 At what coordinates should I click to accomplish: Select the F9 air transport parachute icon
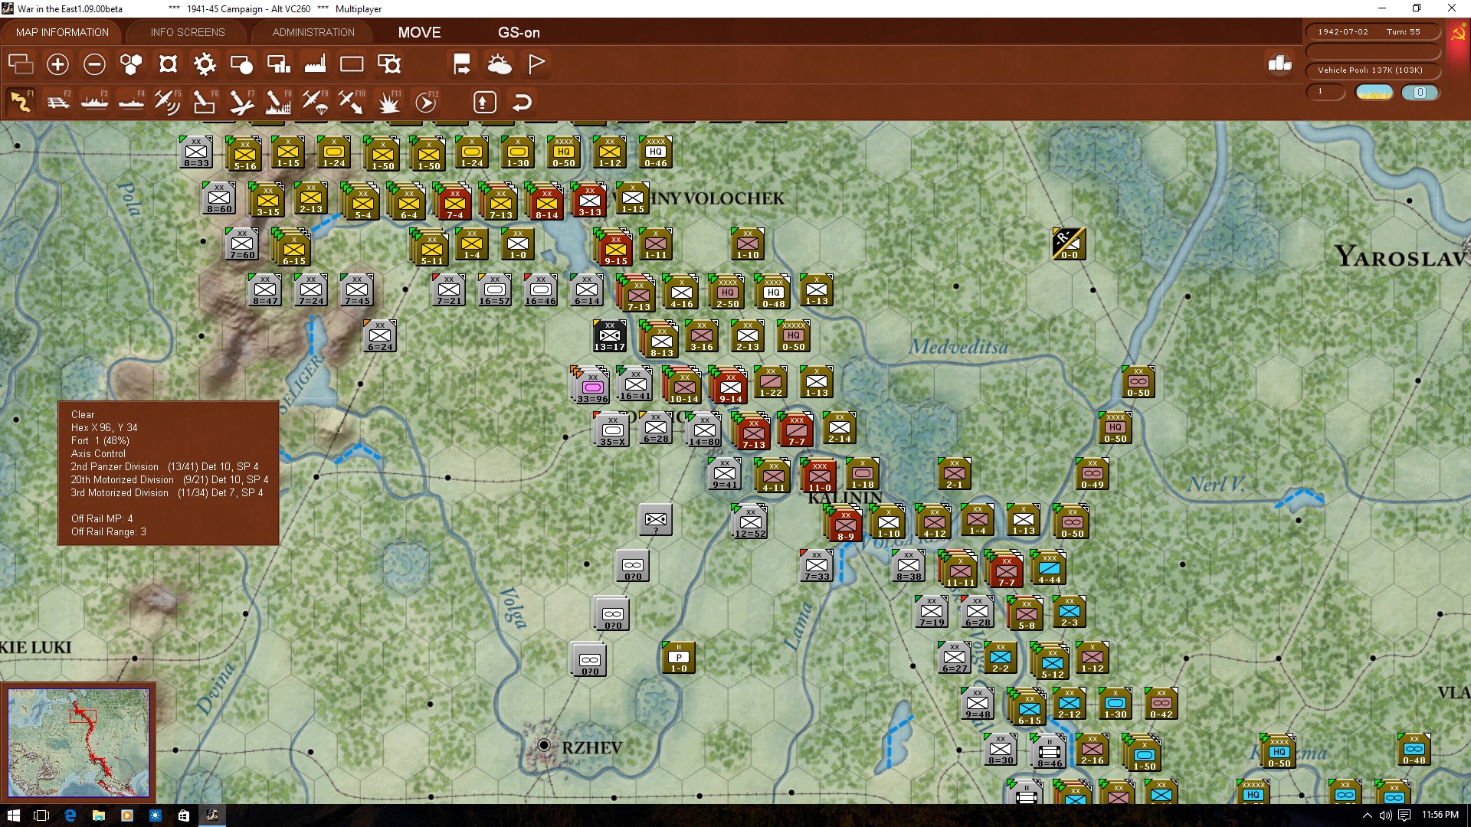tap(315, 101)
